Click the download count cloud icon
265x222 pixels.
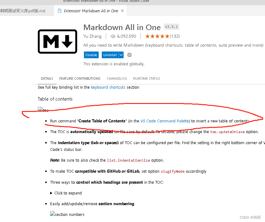[113, 36]
